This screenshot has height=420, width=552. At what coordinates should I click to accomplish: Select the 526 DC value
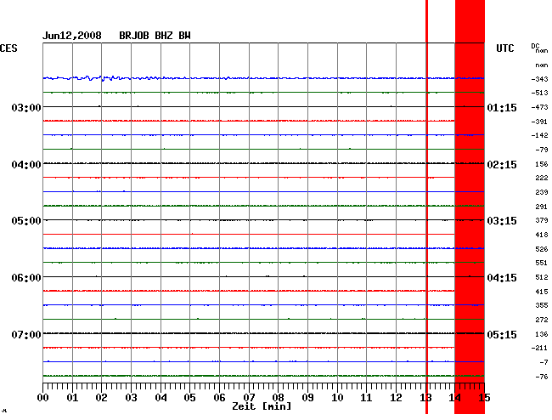(542, 249)
